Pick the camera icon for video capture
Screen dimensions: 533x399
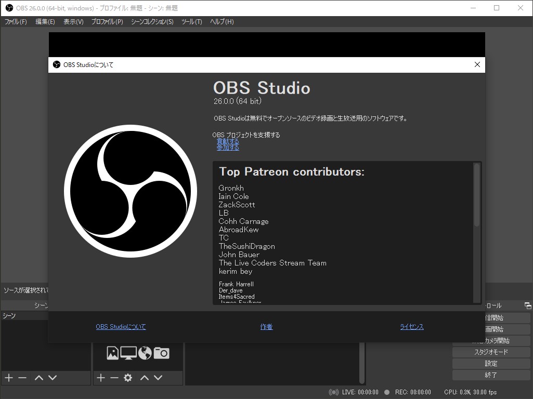coord(162,352)
